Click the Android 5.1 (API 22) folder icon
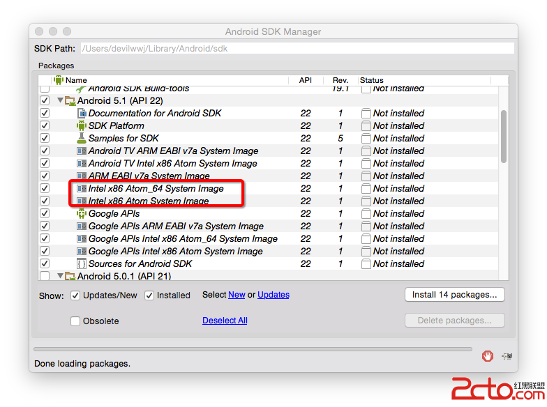Screen dimensions: 547x407 click(x=70, y=101)
